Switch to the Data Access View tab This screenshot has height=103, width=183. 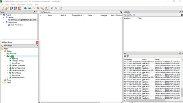[45, 12]
